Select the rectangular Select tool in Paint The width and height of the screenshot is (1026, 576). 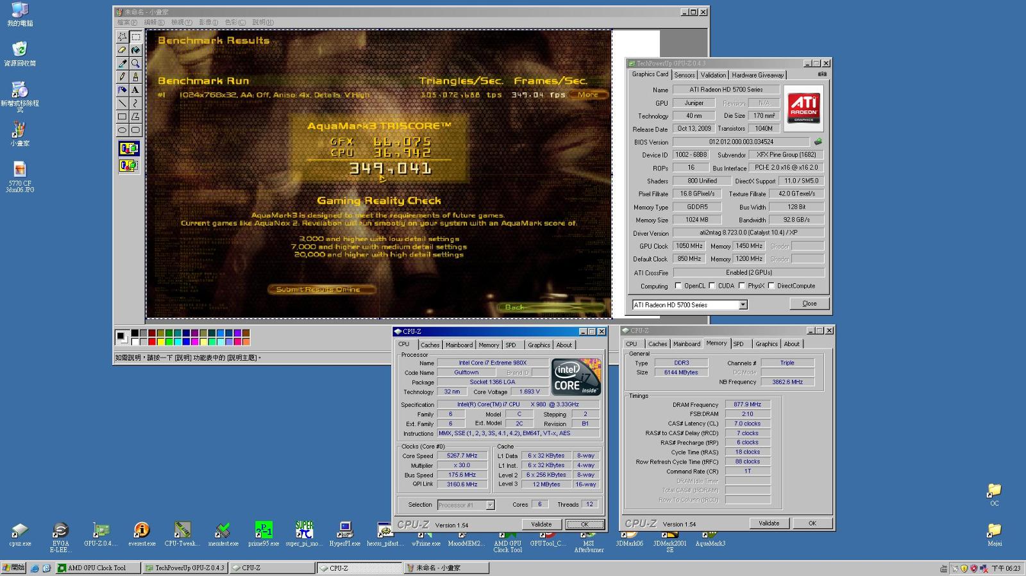[135, 37]
